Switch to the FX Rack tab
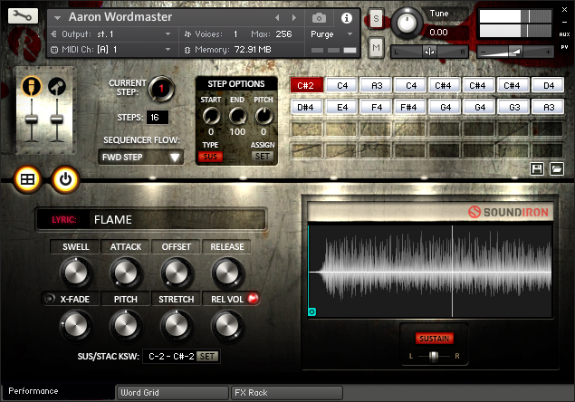575x402 pixels. 287,393
